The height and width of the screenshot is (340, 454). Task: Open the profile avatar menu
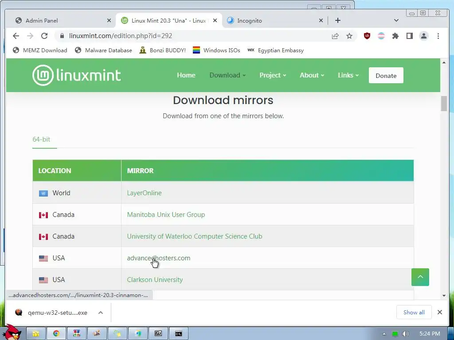(x=424, y=36)
